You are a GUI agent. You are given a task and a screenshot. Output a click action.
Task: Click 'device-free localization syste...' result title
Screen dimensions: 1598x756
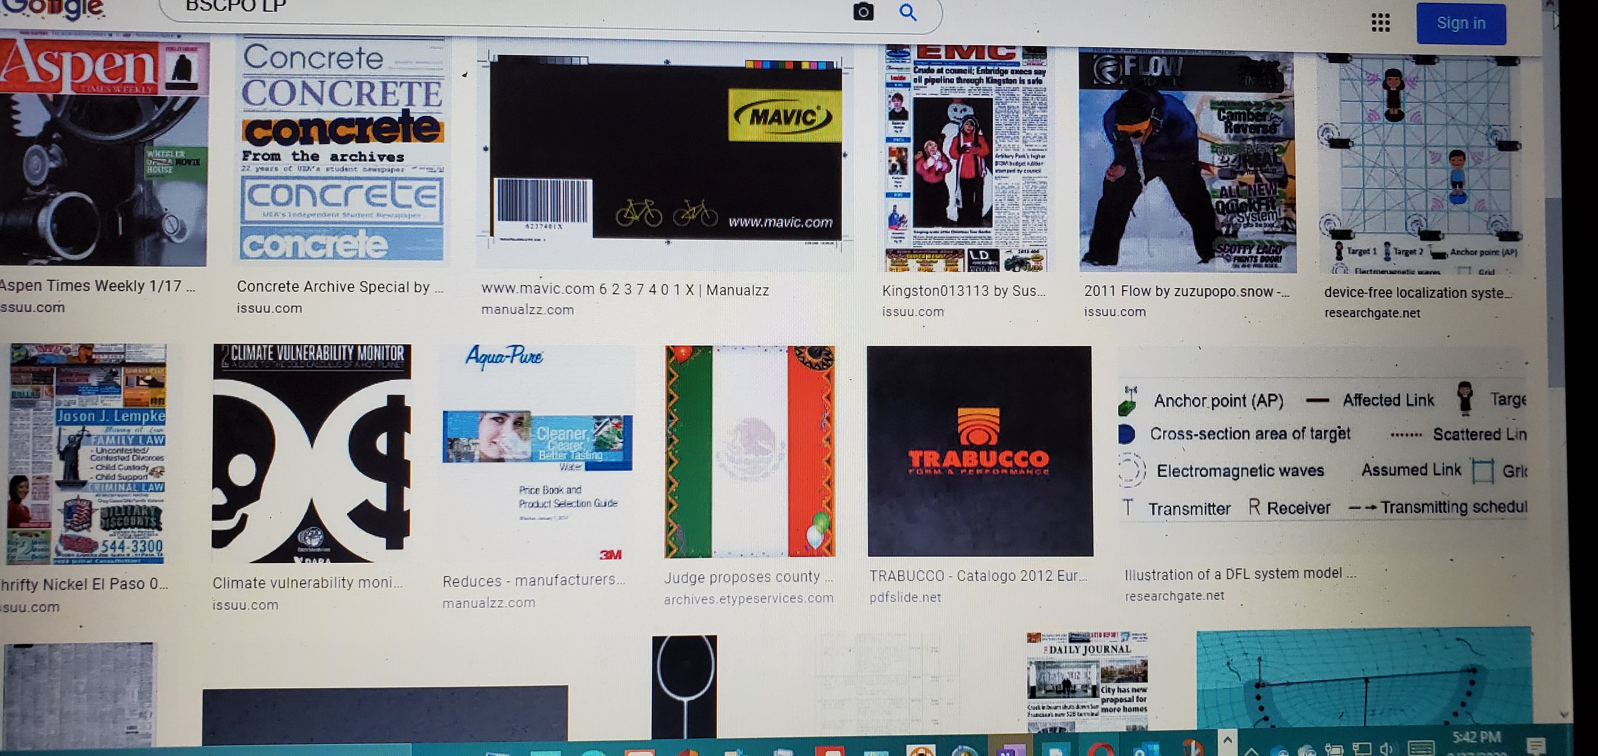click(x=1418, y=293)
